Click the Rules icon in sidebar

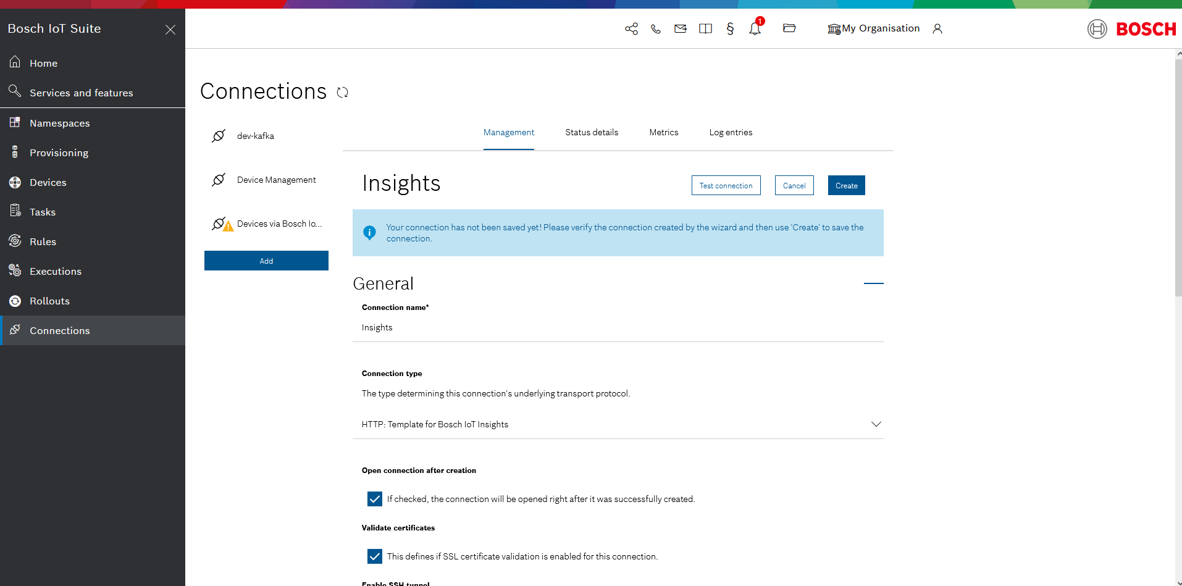[x=15, y=241]
